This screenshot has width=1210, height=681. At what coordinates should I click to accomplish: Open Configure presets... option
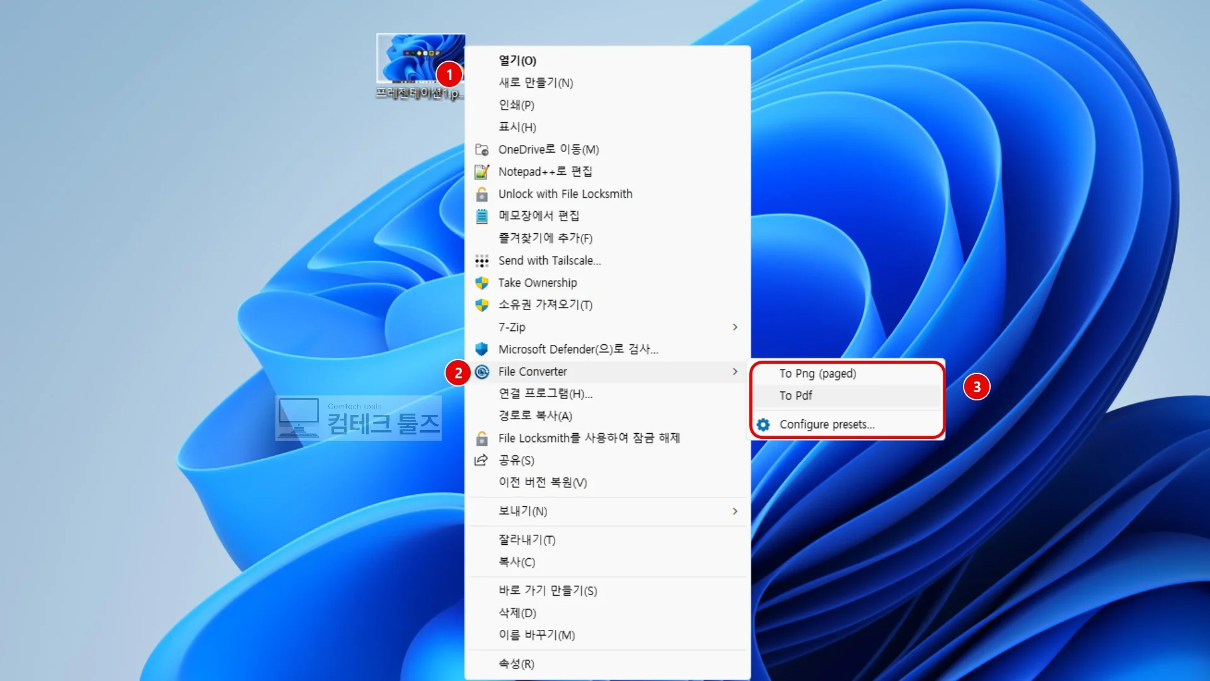847,424
